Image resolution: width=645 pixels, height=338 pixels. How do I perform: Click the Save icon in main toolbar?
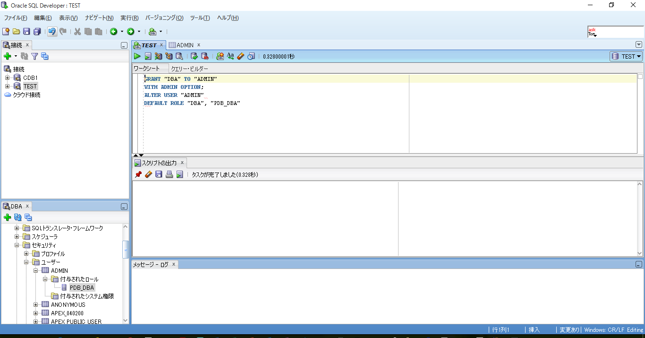tap(26, 32)
